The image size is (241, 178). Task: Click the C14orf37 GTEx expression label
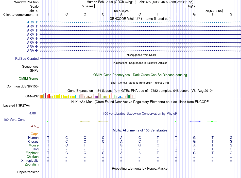pos(32,96)
